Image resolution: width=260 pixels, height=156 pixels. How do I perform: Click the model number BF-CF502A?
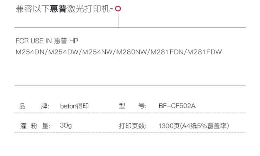tap(177, 106)
